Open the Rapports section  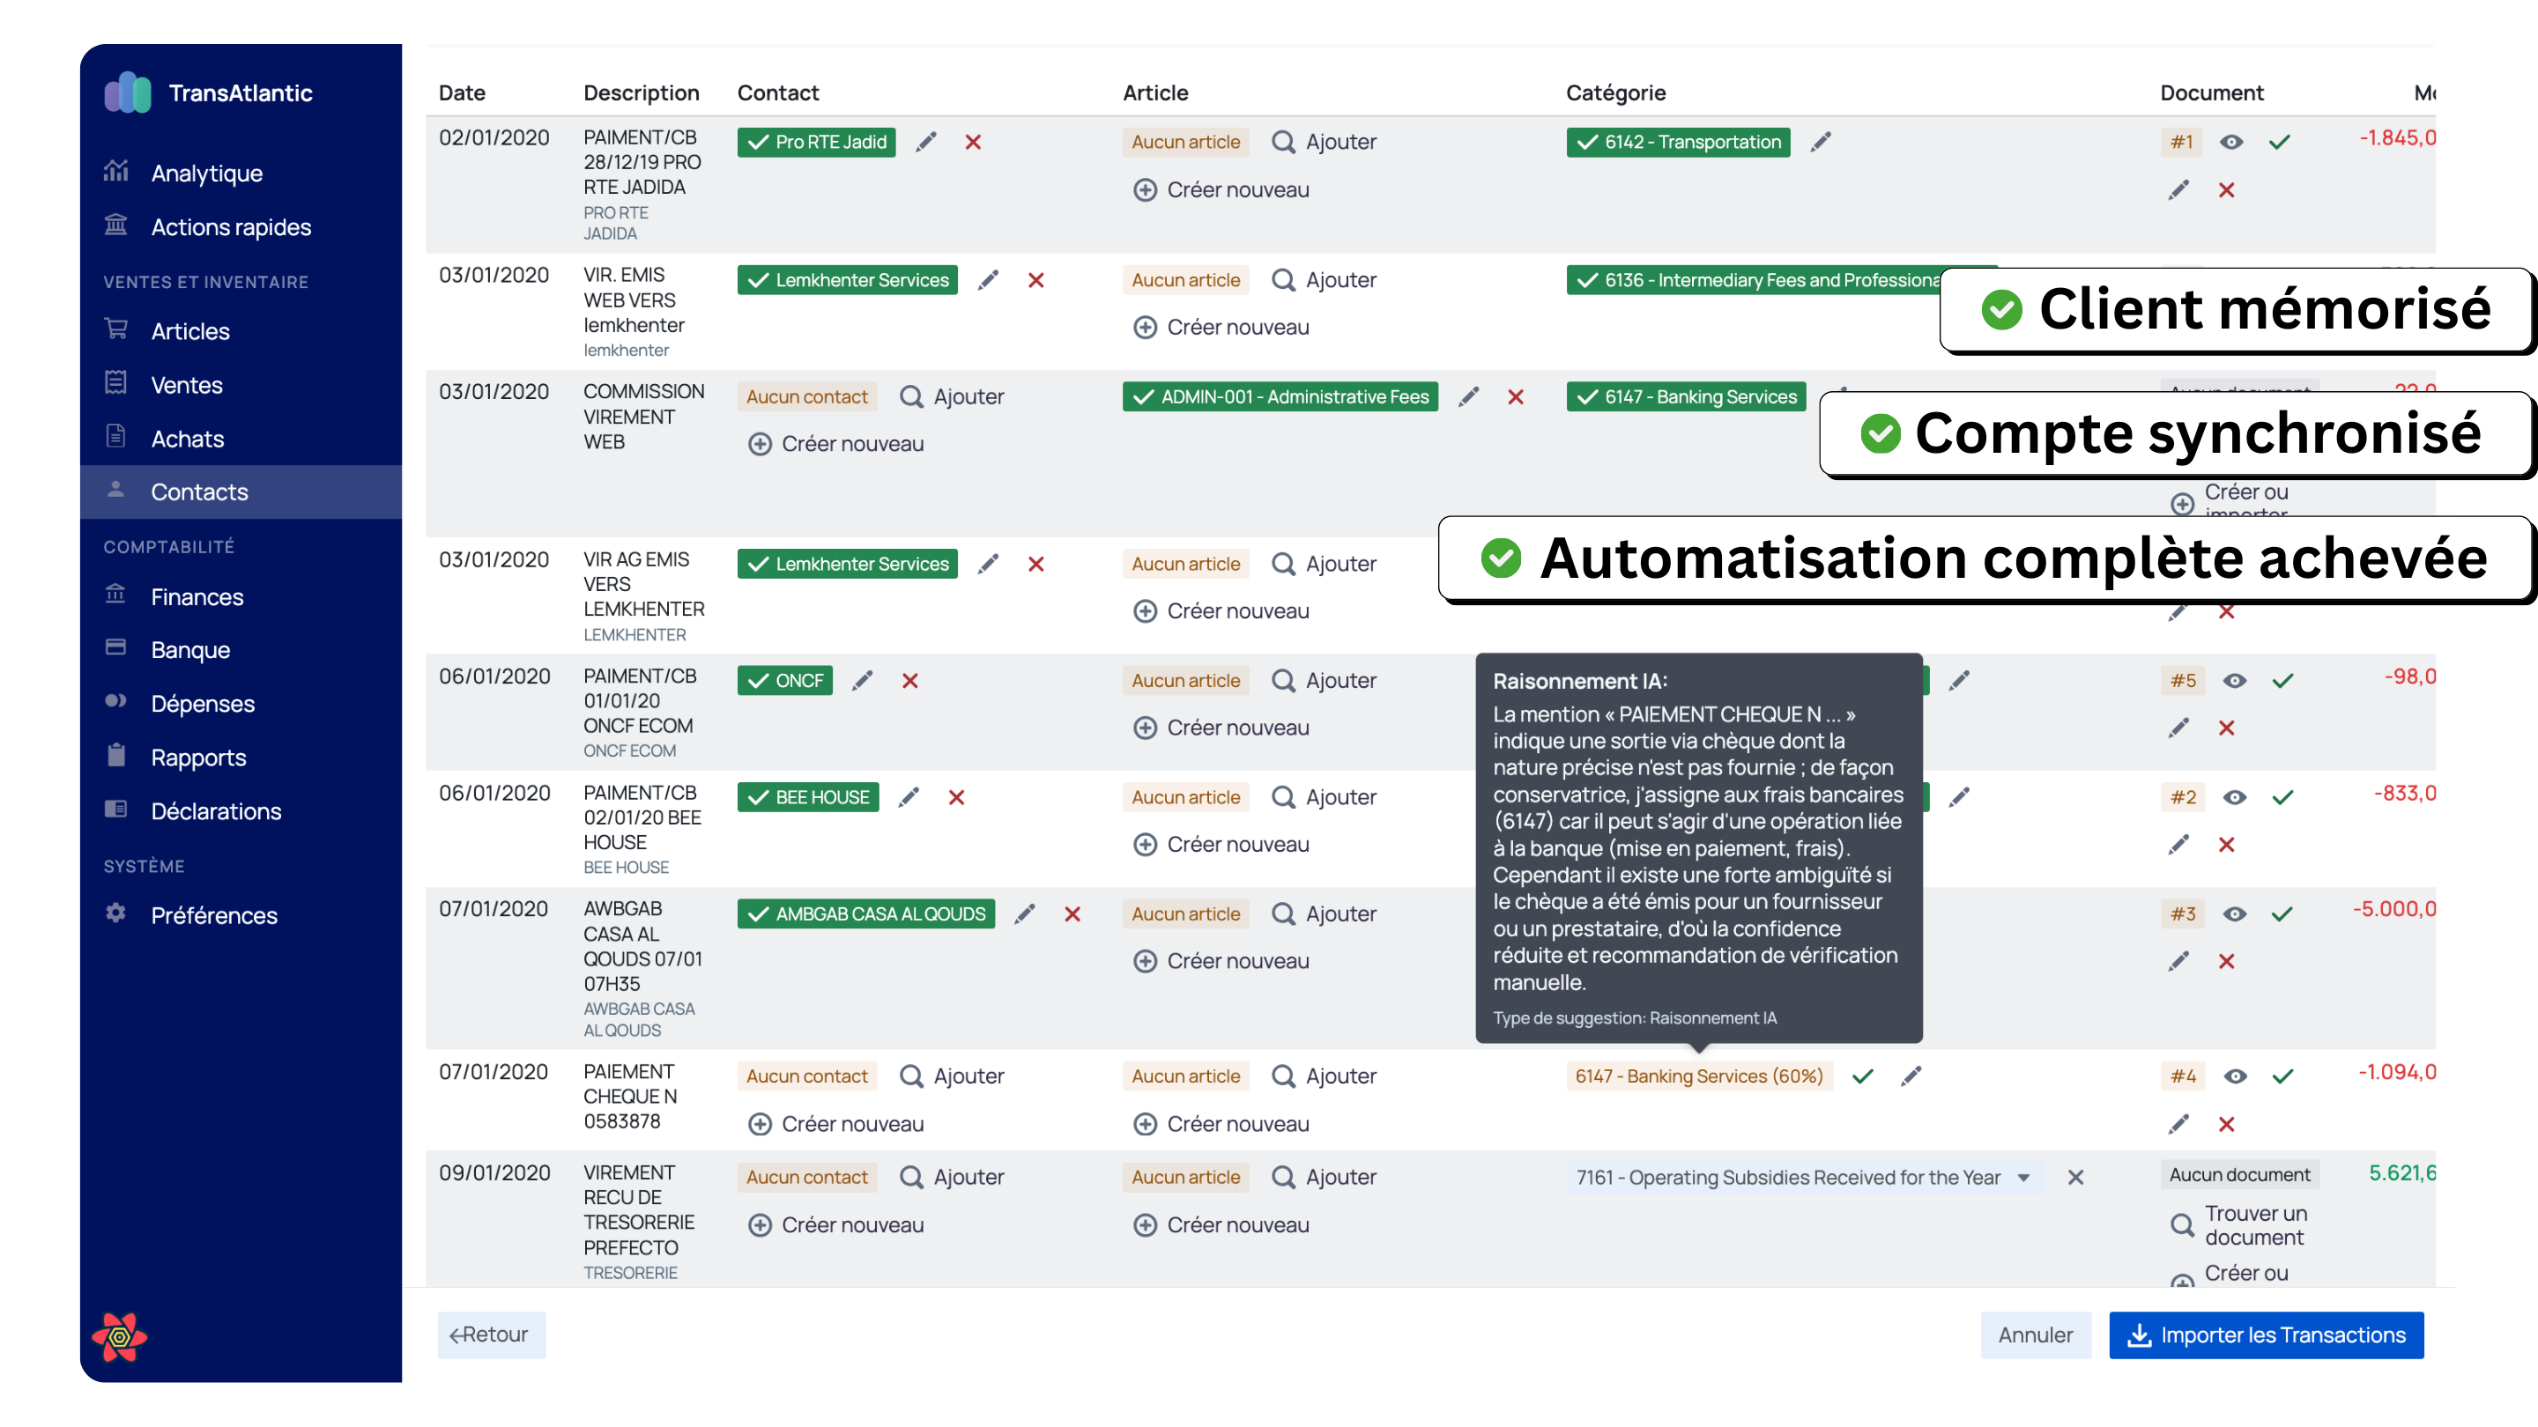click(x=198, y=757)
